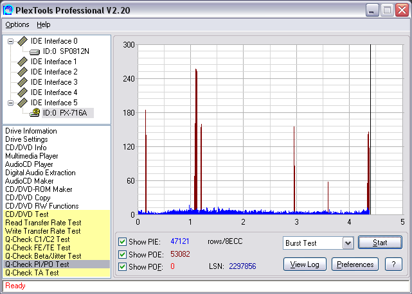
Task: Click the View Log button
Action: pos(305,264)
